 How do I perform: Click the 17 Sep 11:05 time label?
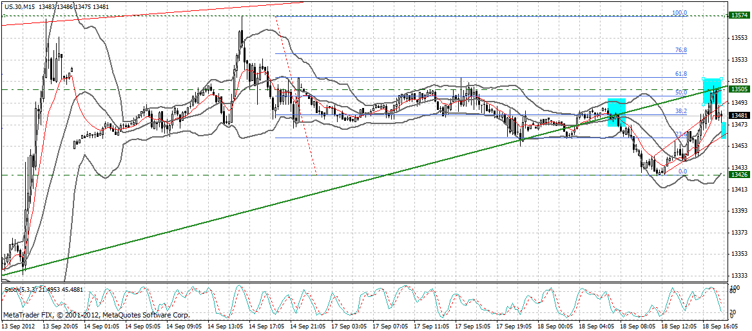pos(430,327)
